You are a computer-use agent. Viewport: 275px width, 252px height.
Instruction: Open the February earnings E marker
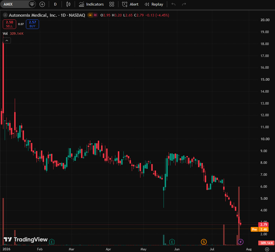[52, 242]
